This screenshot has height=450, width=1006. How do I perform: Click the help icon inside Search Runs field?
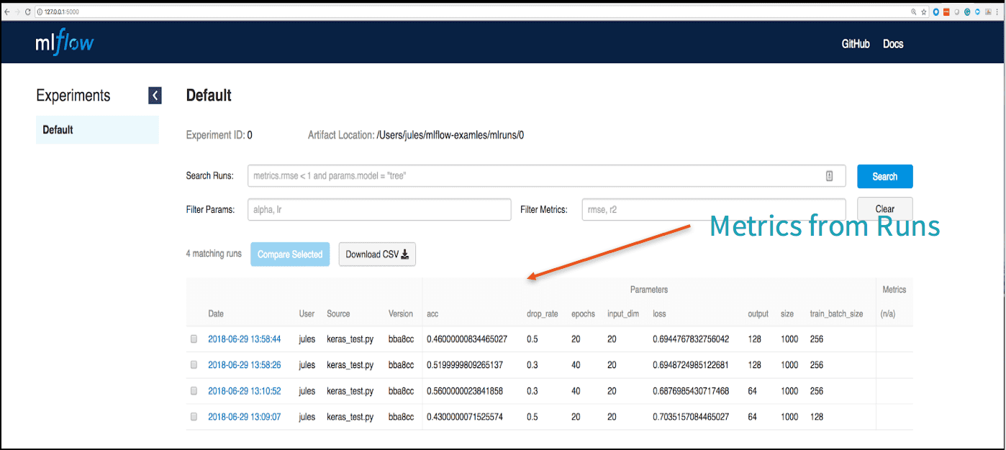click(829, 176)
